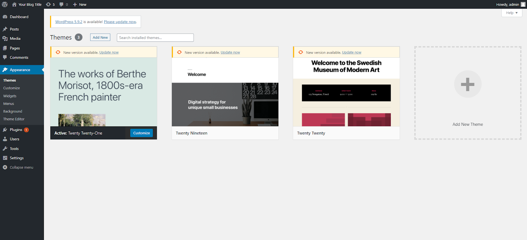The image size is (527, 240).
Task: Click the Tools wrench icon
Action: 5,148
